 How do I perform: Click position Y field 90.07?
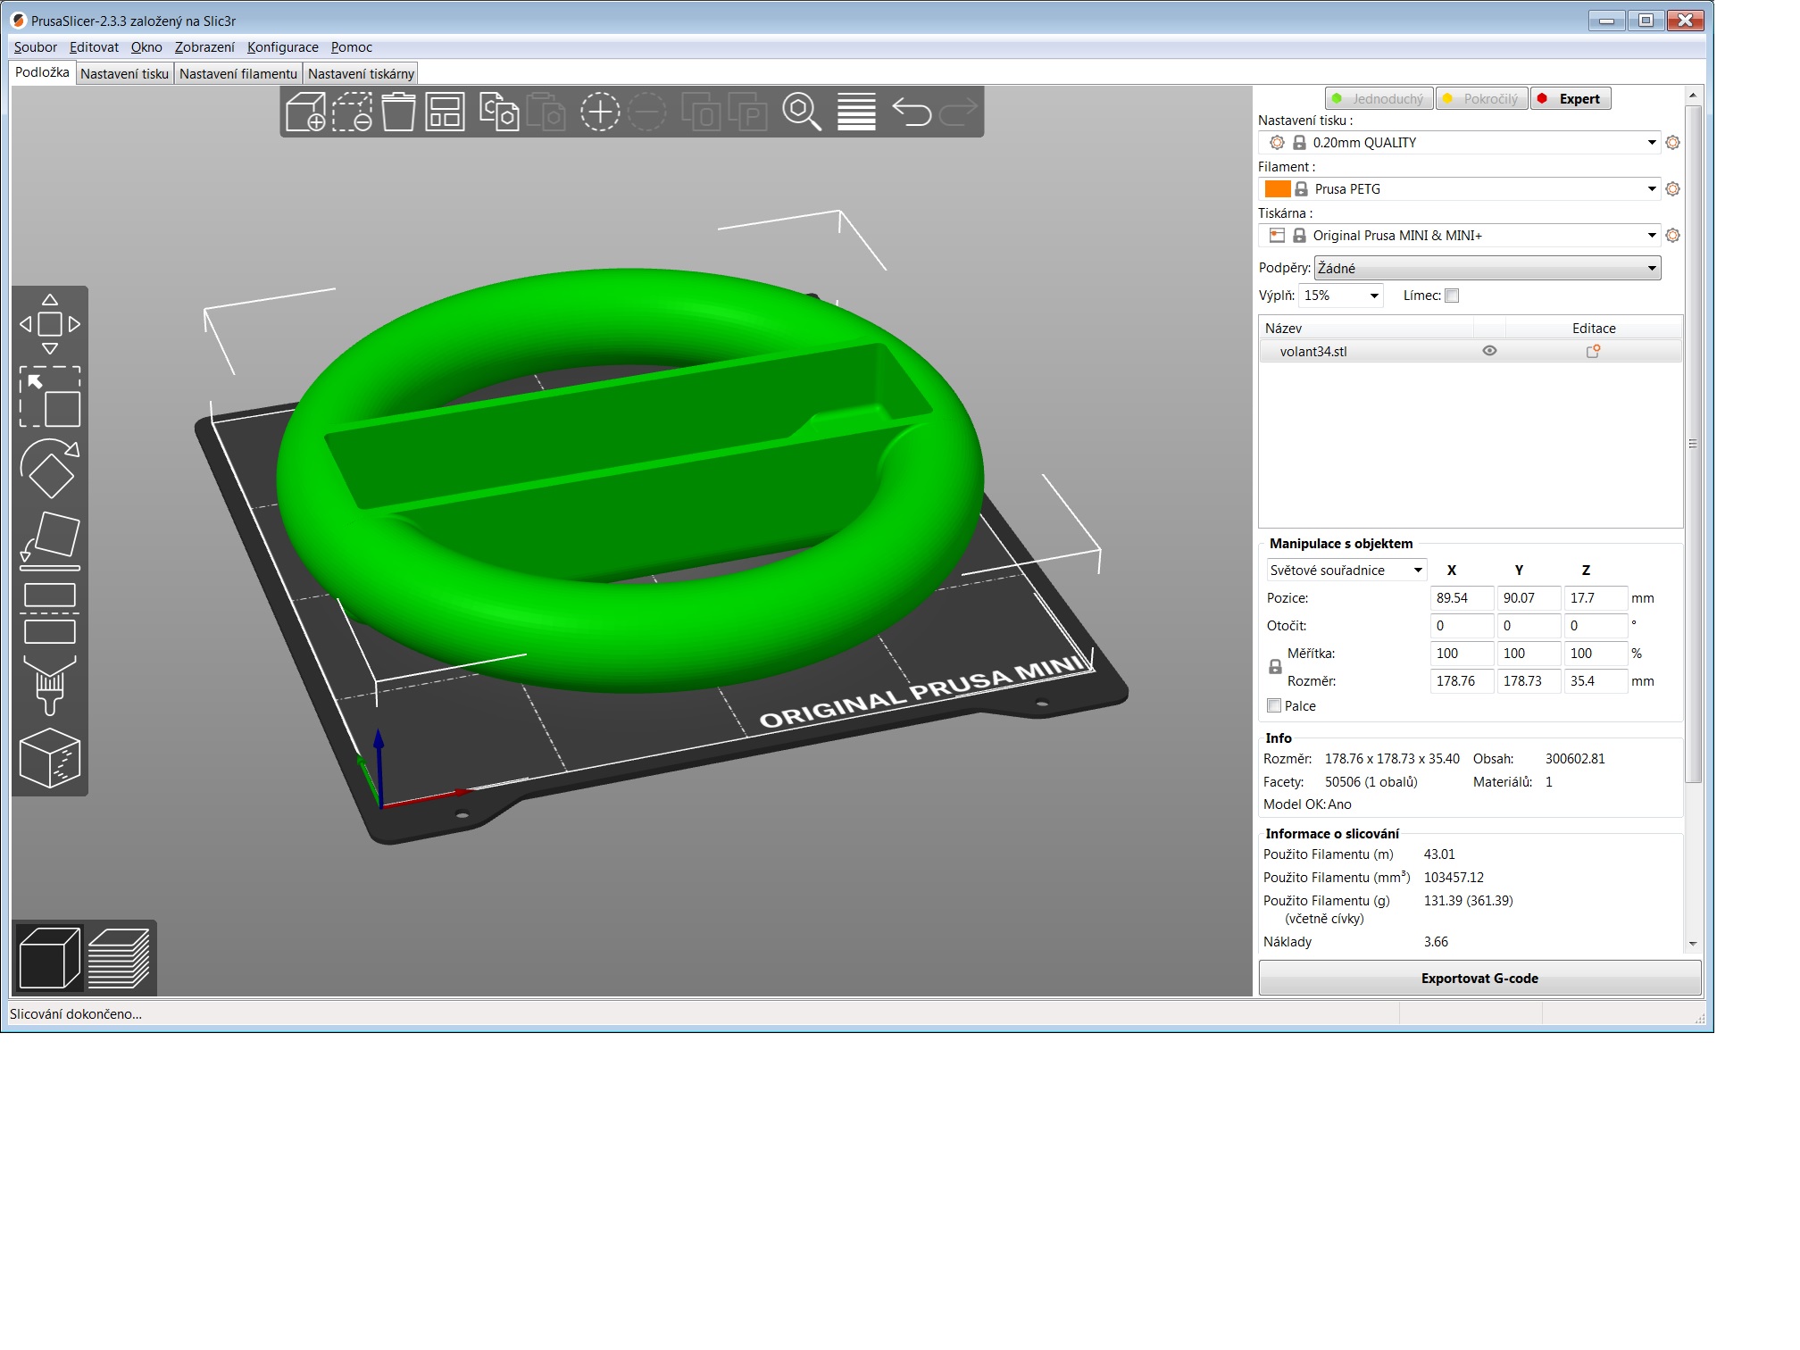point(1529,598)
